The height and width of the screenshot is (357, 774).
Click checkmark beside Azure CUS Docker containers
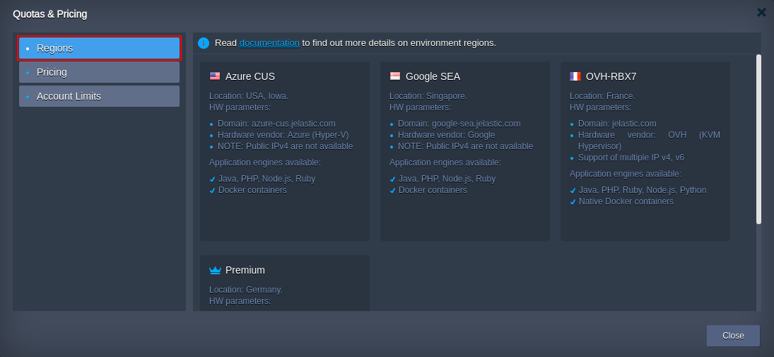(x=212, y=191)
